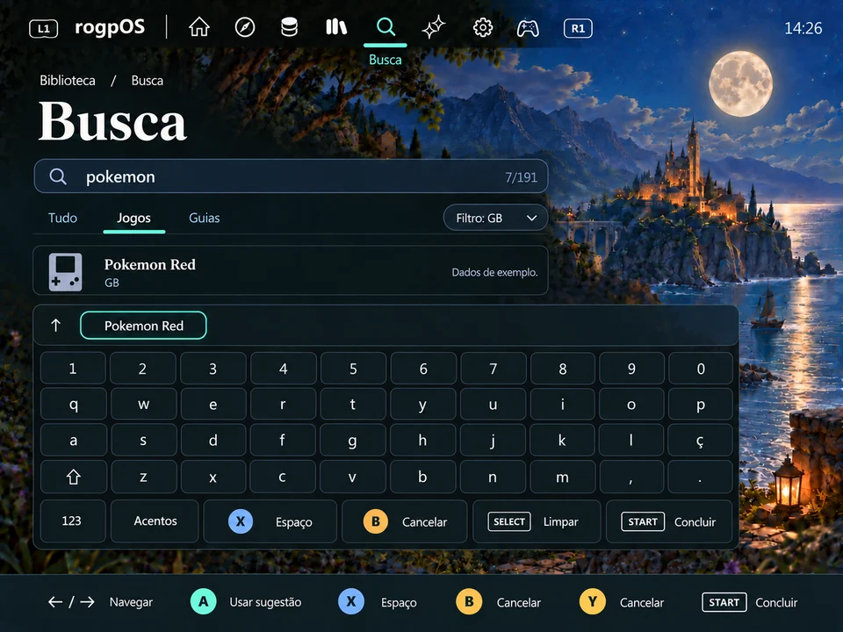Open the Acentos key
The image size is (843, 632).
tap(155, 521)
